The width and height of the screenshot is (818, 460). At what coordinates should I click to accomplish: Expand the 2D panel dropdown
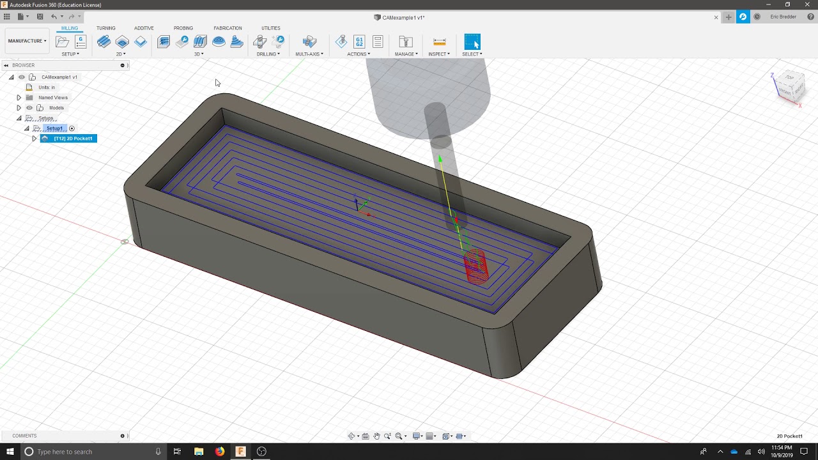pyautogui.click(x=121, y=54)
